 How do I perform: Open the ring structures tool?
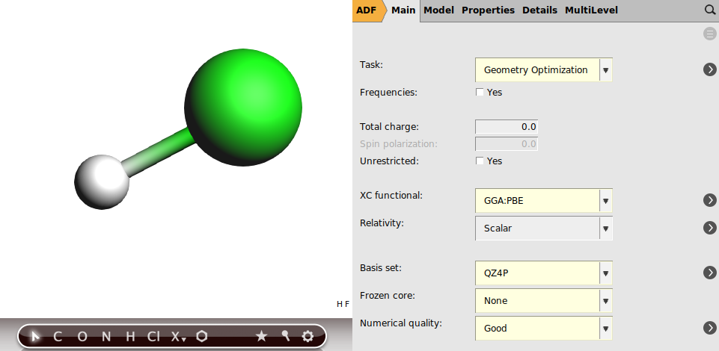pos(202,337)
